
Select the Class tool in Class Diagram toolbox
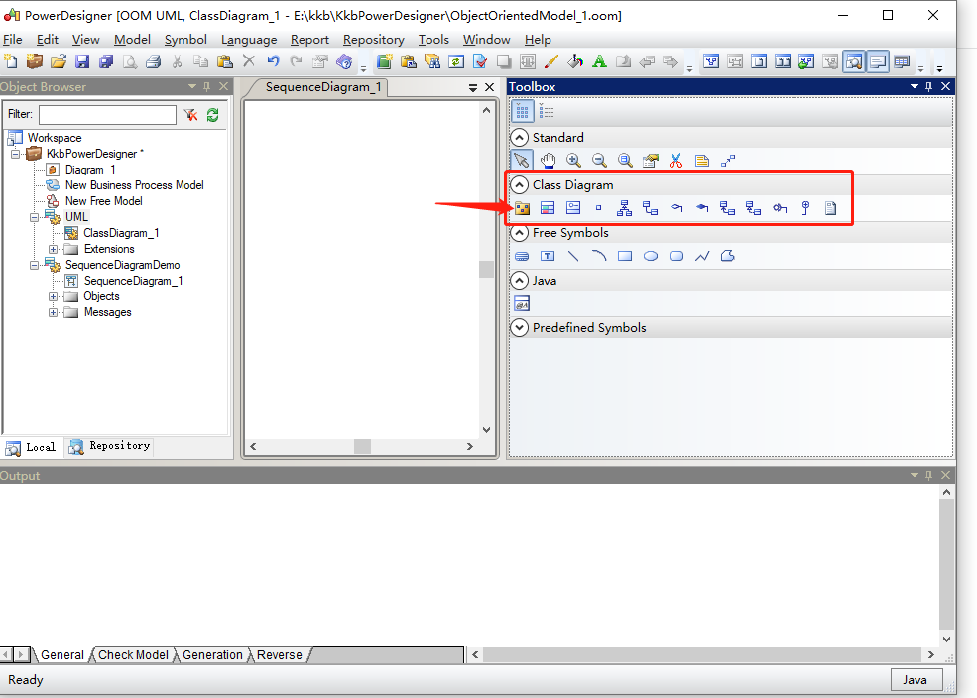tap(547, 208)
